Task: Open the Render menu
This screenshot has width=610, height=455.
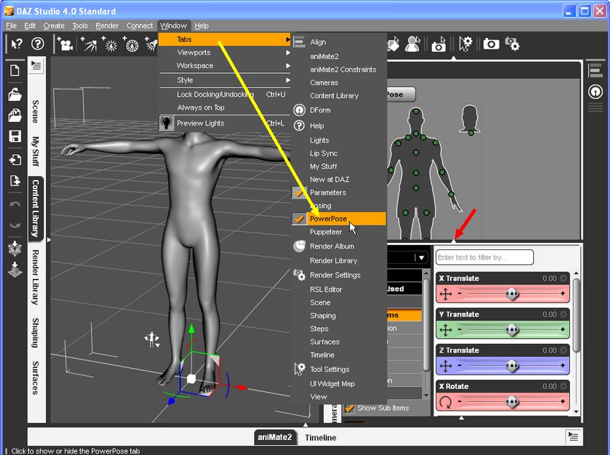Action: tap(107, 26)
